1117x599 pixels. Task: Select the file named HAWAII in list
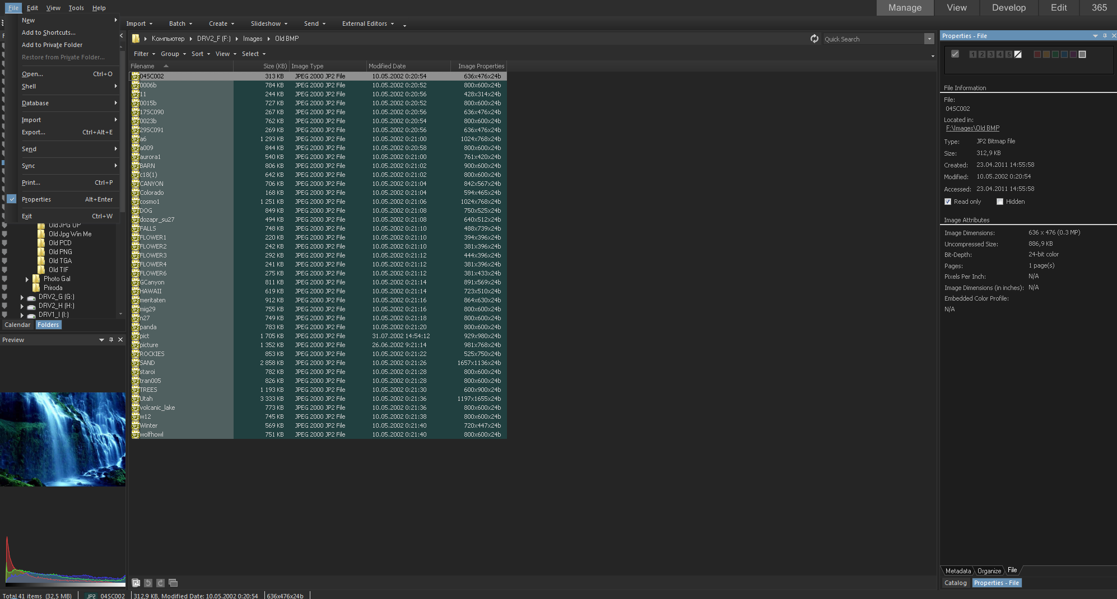pos(151,291)
